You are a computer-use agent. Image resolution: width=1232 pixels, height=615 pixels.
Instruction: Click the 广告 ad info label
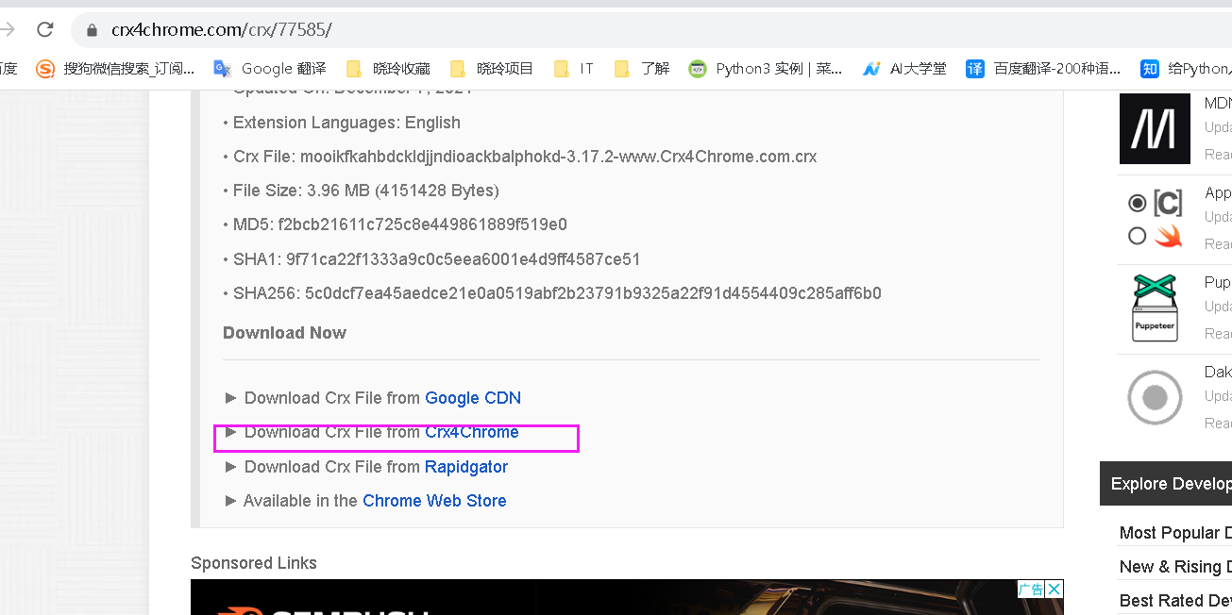point(1031,590)
